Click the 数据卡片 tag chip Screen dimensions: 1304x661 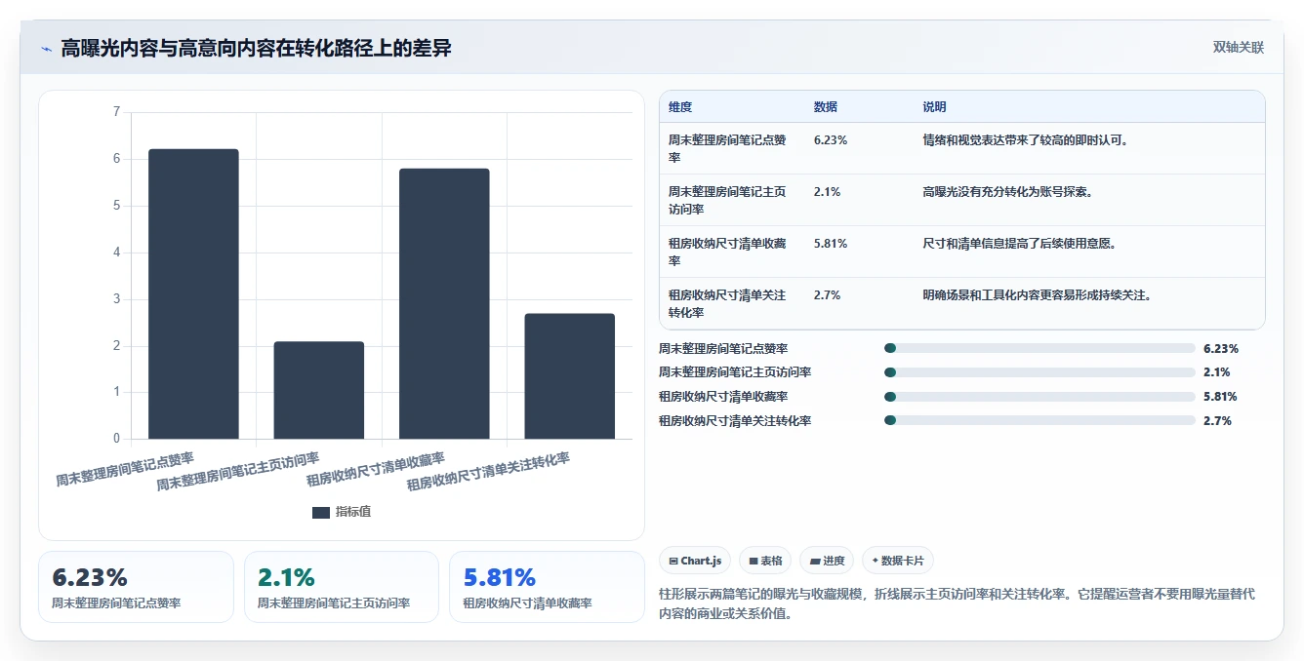point(898,561)
